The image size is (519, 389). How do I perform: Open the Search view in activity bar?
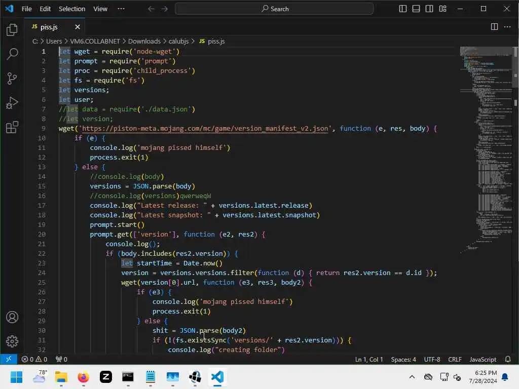(12, 54)
